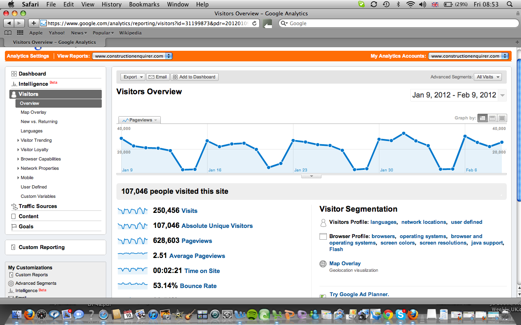521x325 pixels.
Task: Open the Safari bookmarks book icon
Action: [8, 33]
